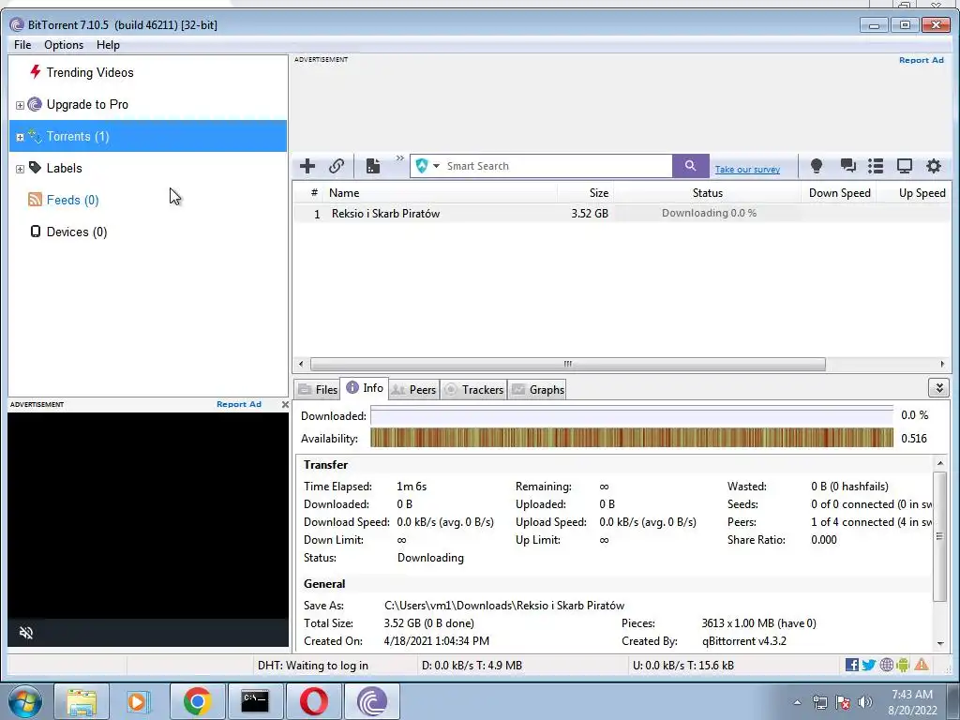This screenshot has height=720, width=960.
Task: Open Chrome from the Windows taskbar
Action: point(197,701)
